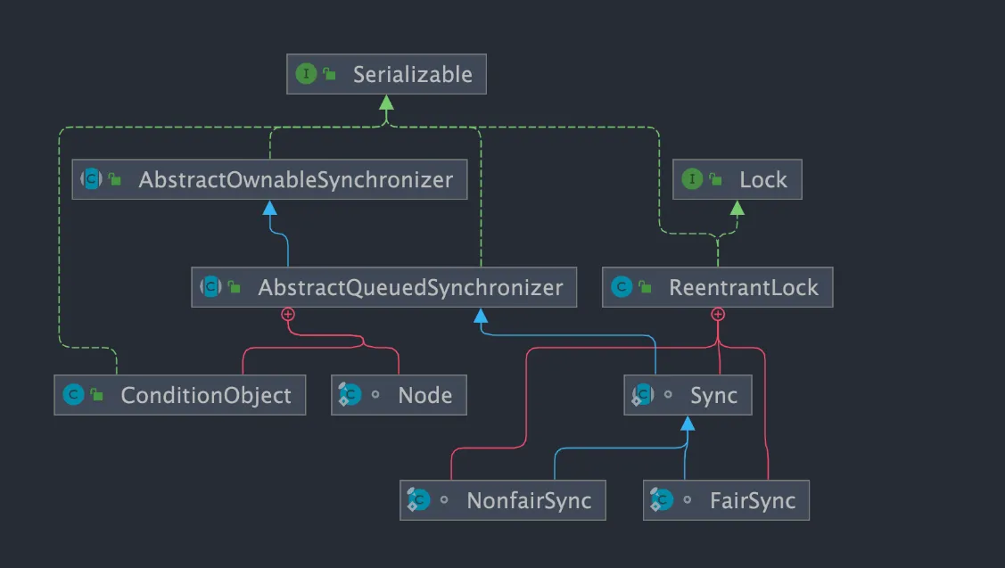Viewport: 1005px width, 568px height.
Task: Click the public lock icon on AbstractQueuedSynchronizer
Action: (x=235, y=287)
